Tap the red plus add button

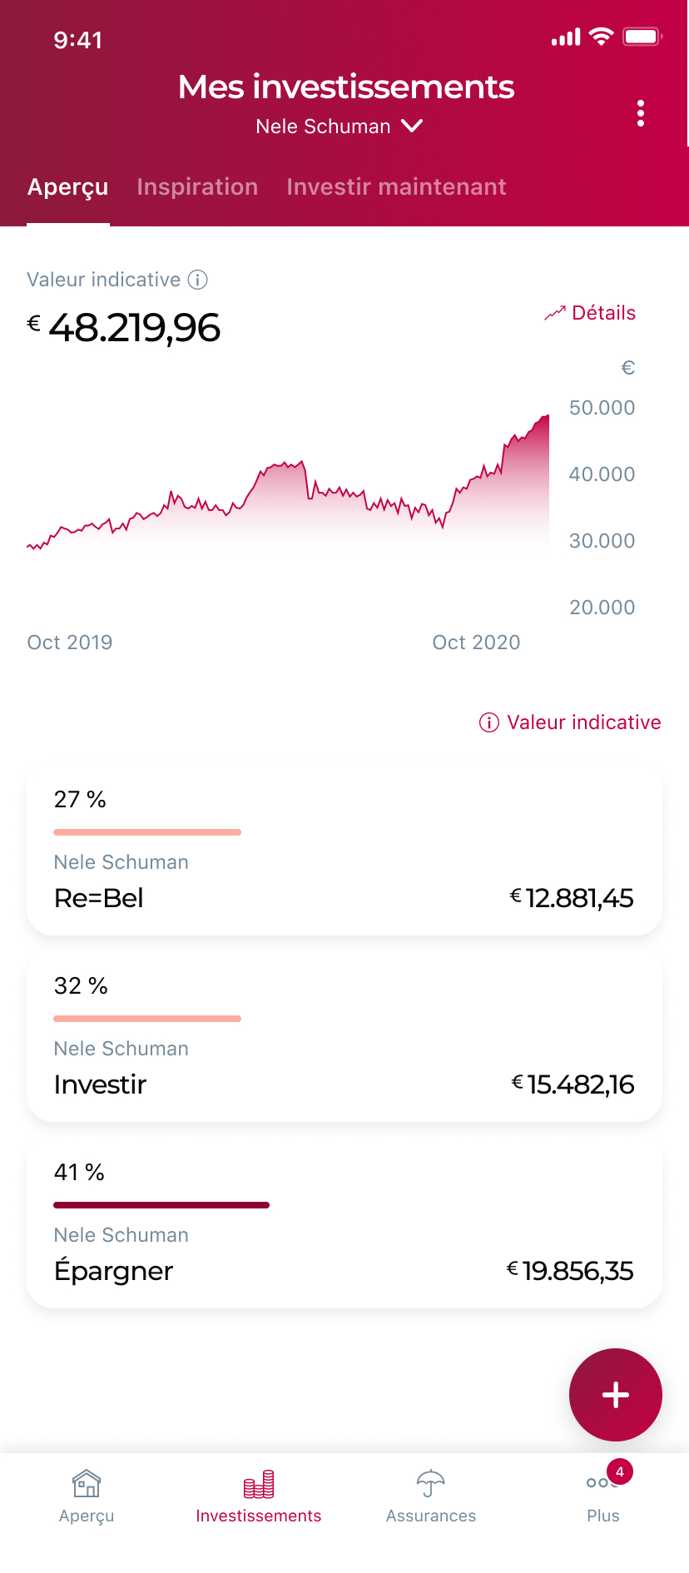(616, 1395)
